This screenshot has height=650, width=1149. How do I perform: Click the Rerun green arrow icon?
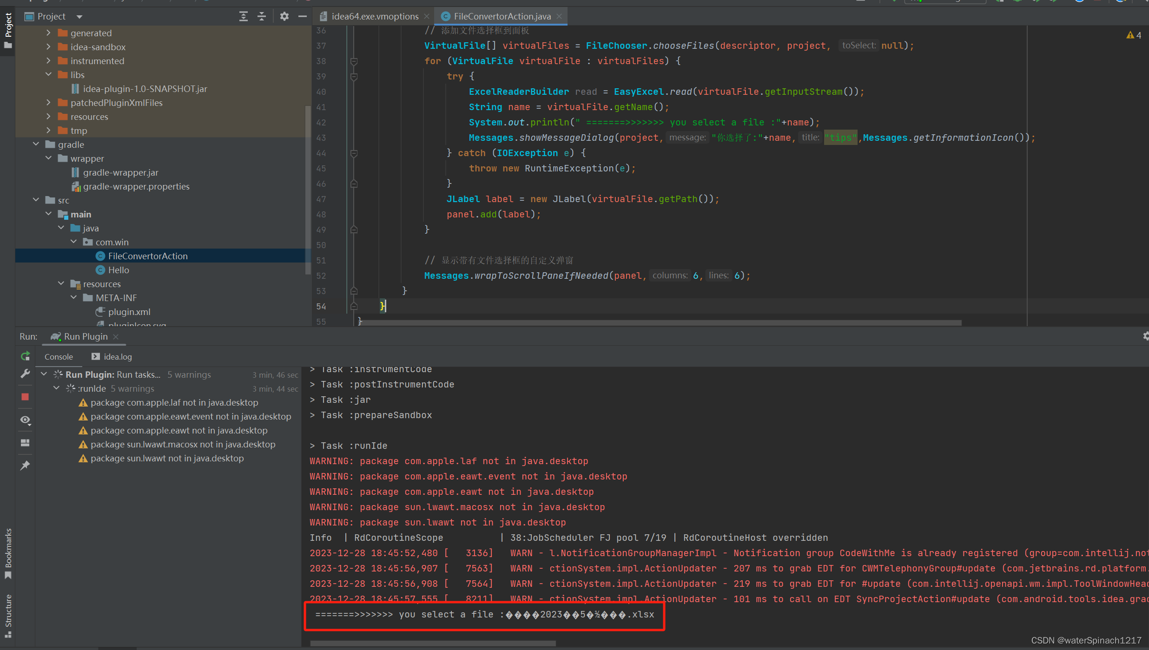pos(25,356)
